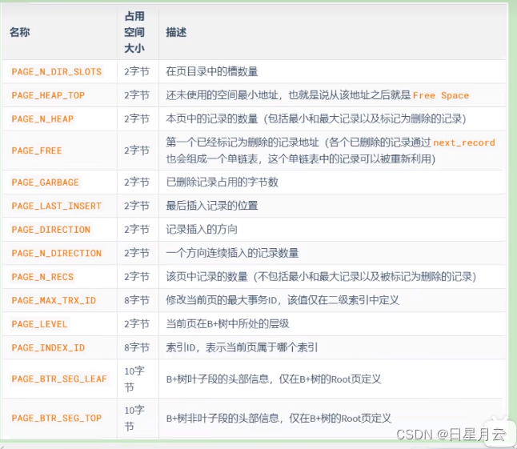This screenshot has width=517, height=449.
Task: Click the 10字节 size for PAGE_BTR_SEG_LEAF
Action: click(x=134, y=379)
